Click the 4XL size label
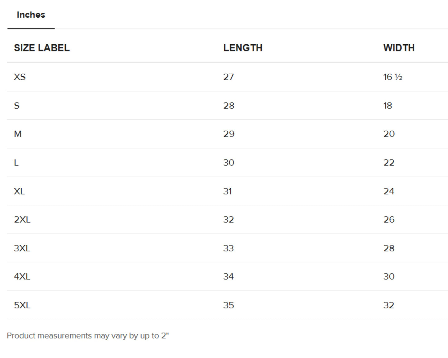The image size is (448, 358). (22, 277)
